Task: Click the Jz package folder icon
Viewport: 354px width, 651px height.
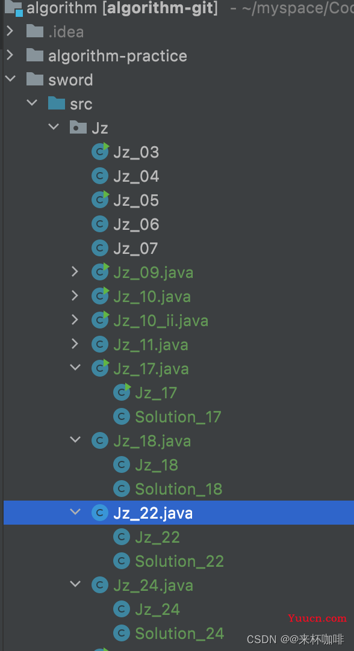Action: [78, 128]
